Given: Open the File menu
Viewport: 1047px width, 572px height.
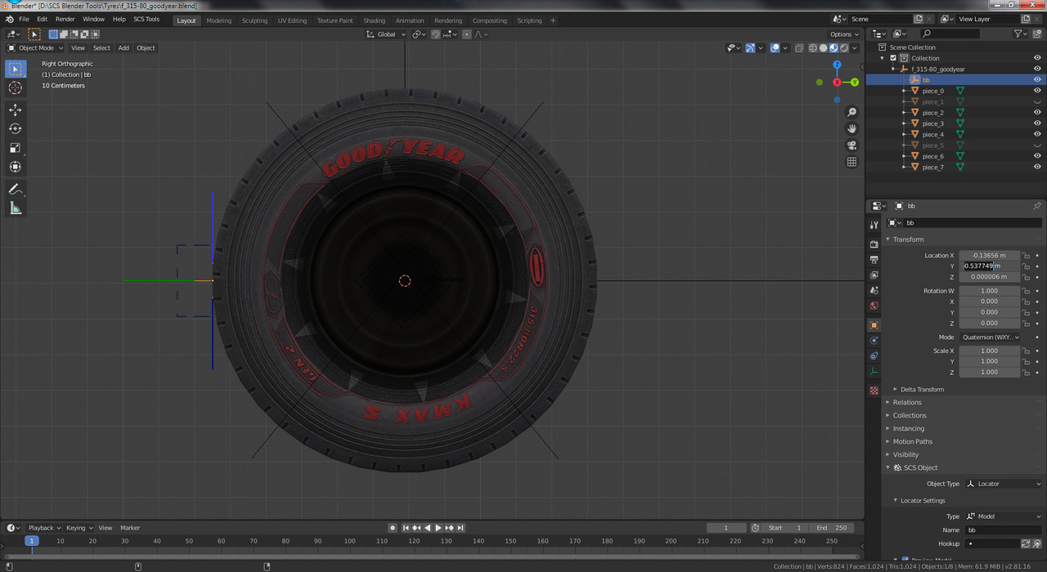Looking at the screenshot, I should pyautogui.click(x=24, y=19).
